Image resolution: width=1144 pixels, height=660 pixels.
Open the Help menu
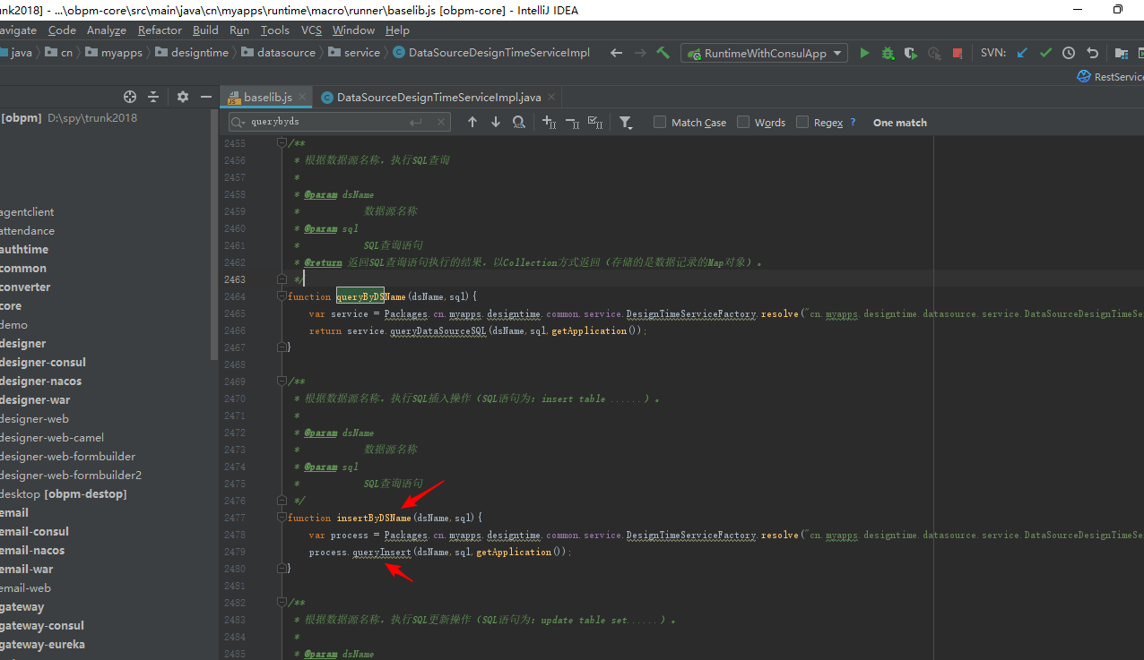pyautogui.click(x=397, y=30)
